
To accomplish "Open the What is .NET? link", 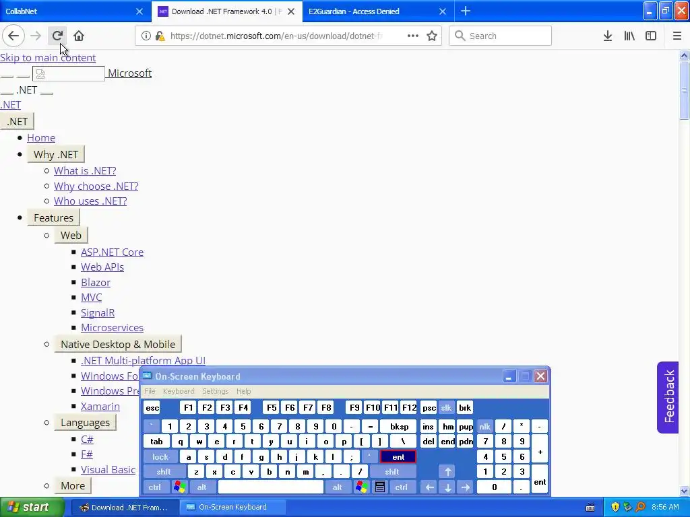I will coord(85,170).
